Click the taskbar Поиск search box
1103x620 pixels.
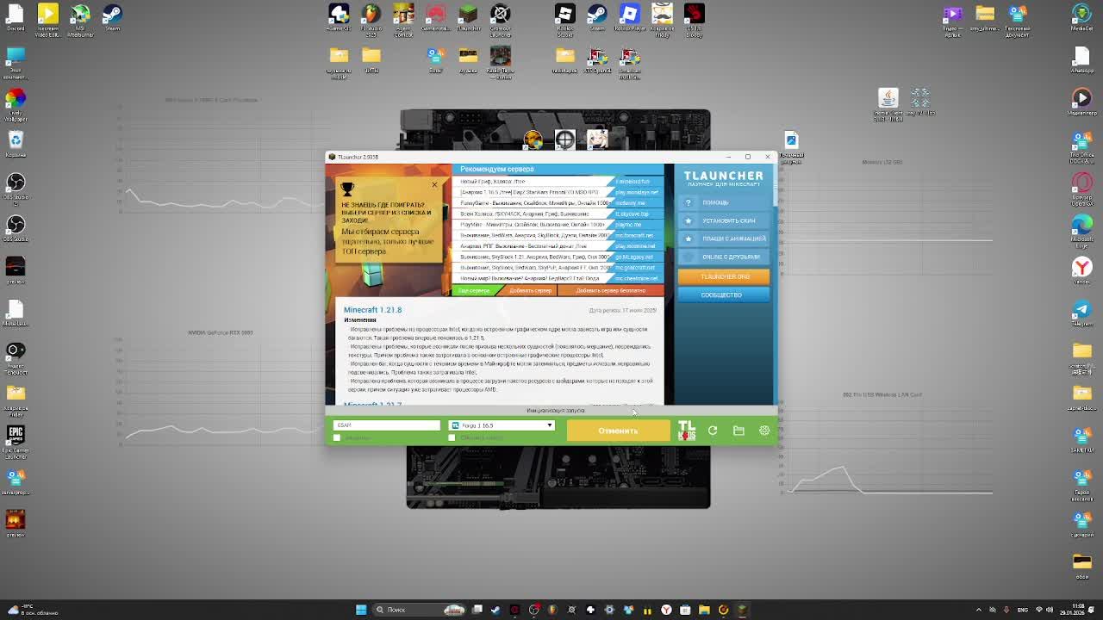click(421, 610)
